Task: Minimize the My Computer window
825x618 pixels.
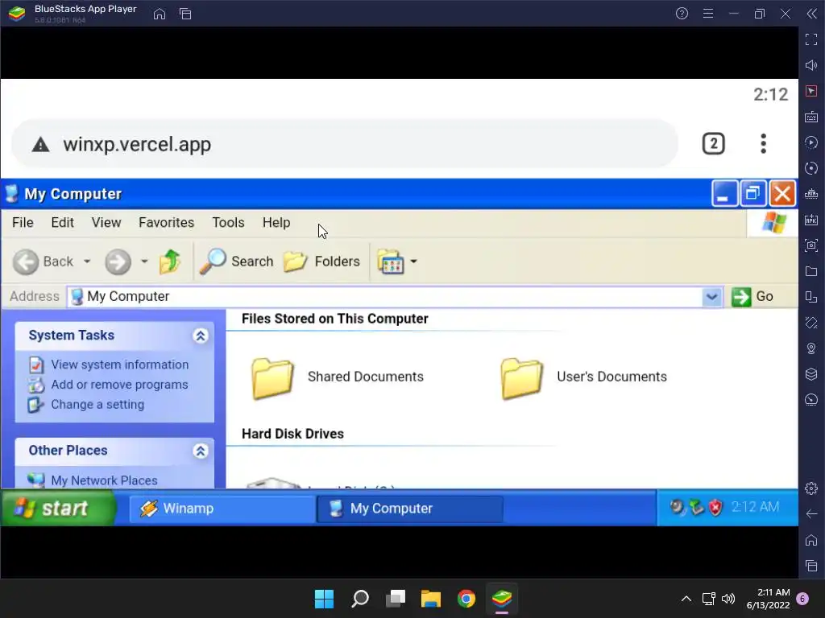Action: click(x=724, y=194)
